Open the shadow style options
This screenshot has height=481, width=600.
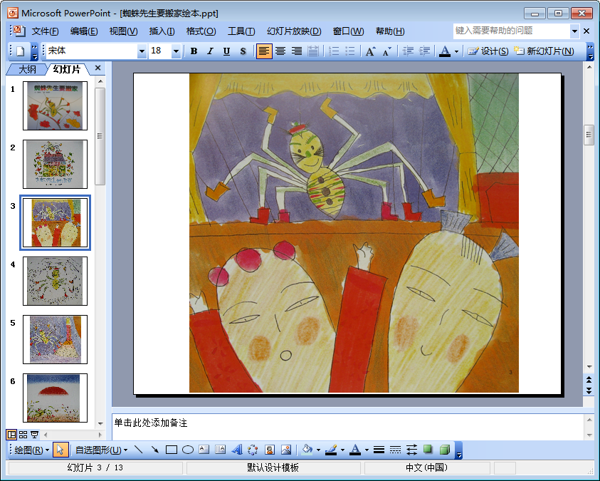pos(428,450)
